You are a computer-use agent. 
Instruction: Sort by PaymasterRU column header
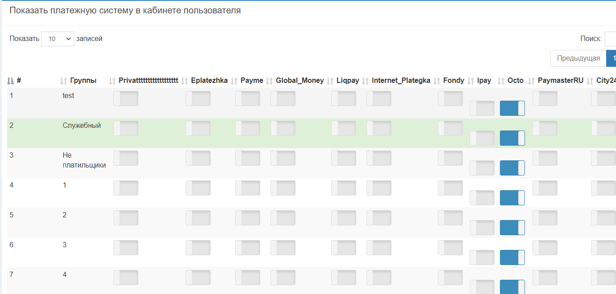[x=560, y=81]
